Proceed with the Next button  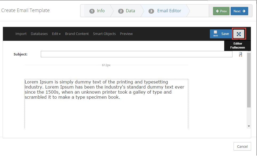(x=239, y=11)
